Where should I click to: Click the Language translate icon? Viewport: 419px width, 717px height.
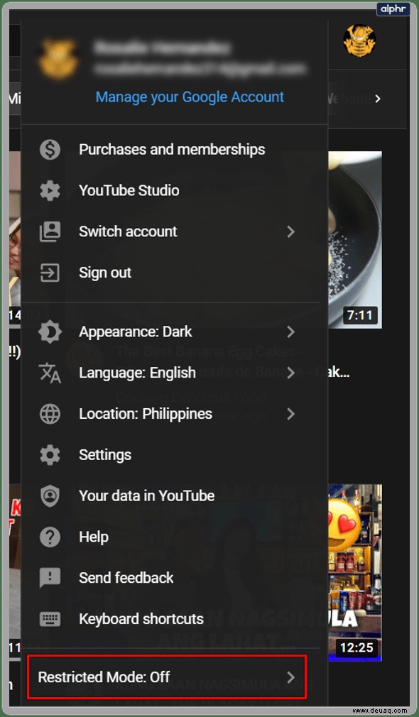[x=50, y=373]
